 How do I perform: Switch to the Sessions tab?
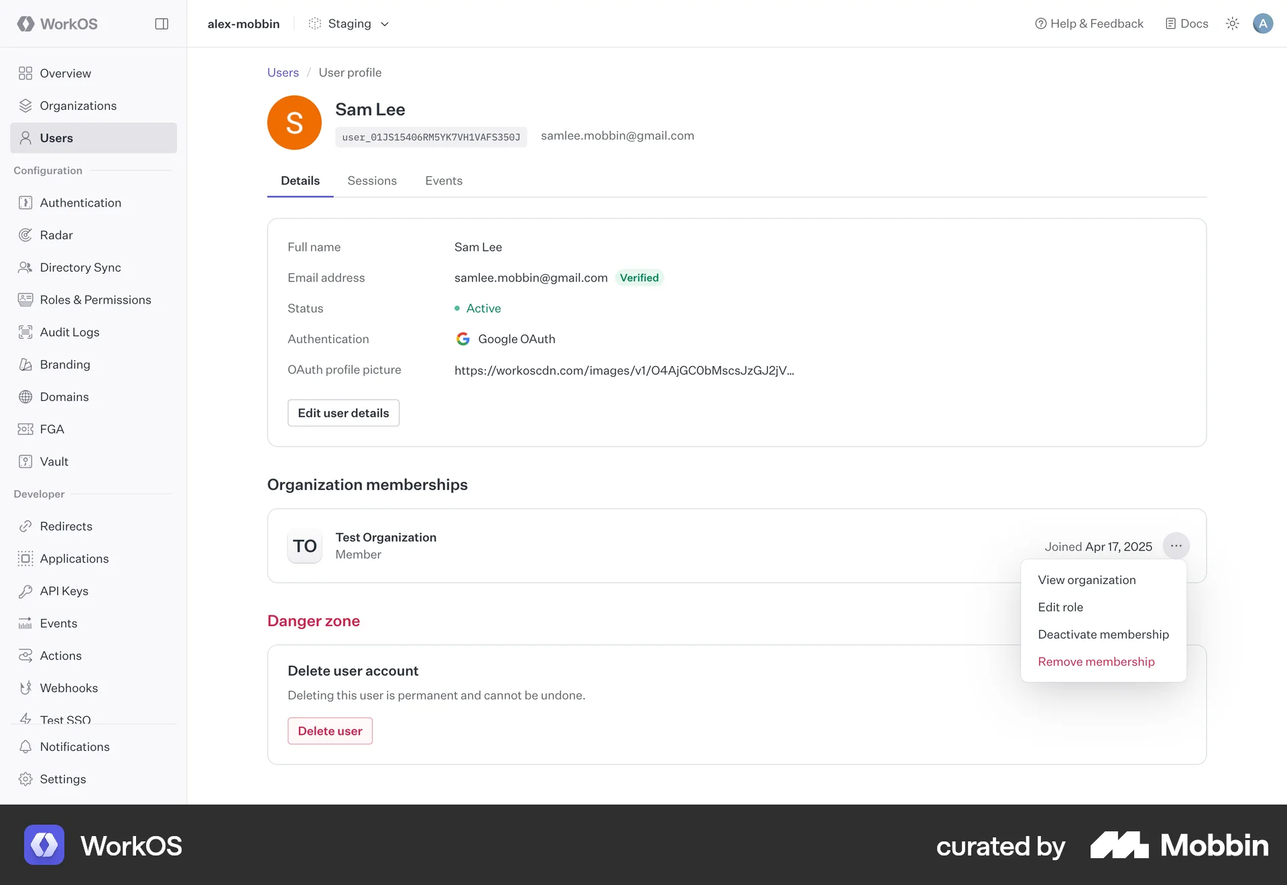(x=372, y=181)
